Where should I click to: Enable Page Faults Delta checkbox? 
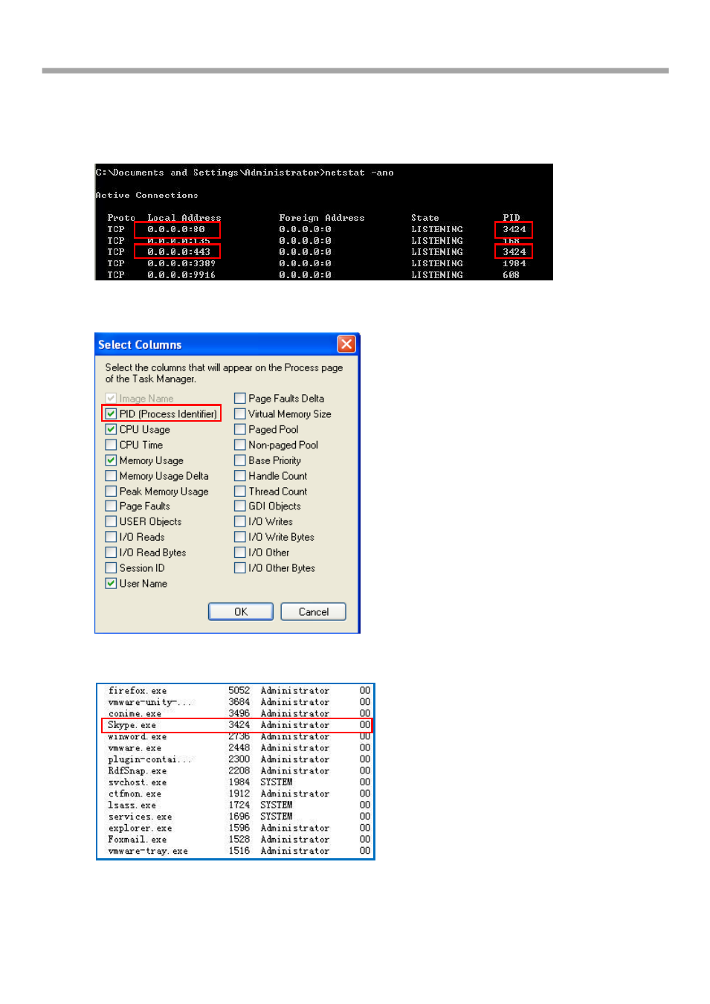[240, 398]
